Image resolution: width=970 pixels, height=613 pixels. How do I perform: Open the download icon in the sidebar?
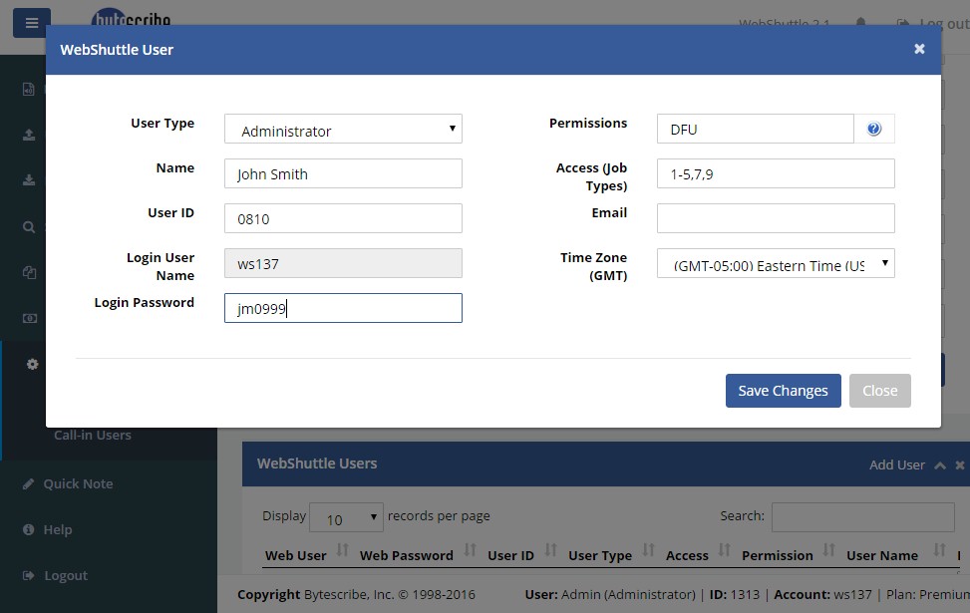pos(29,180)
